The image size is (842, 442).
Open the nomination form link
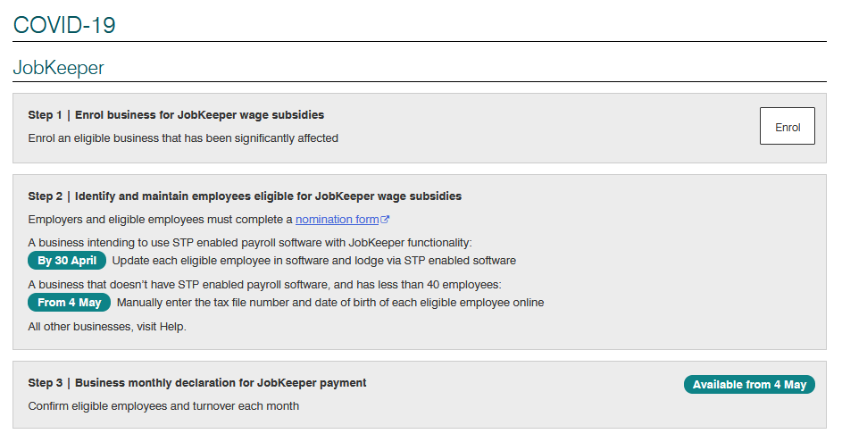337,219
